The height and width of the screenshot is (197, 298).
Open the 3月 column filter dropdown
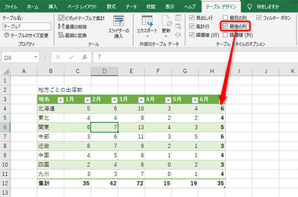point(141,100)
